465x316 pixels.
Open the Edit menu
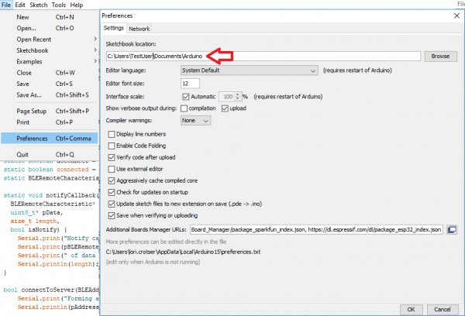[x=20, y=5]
